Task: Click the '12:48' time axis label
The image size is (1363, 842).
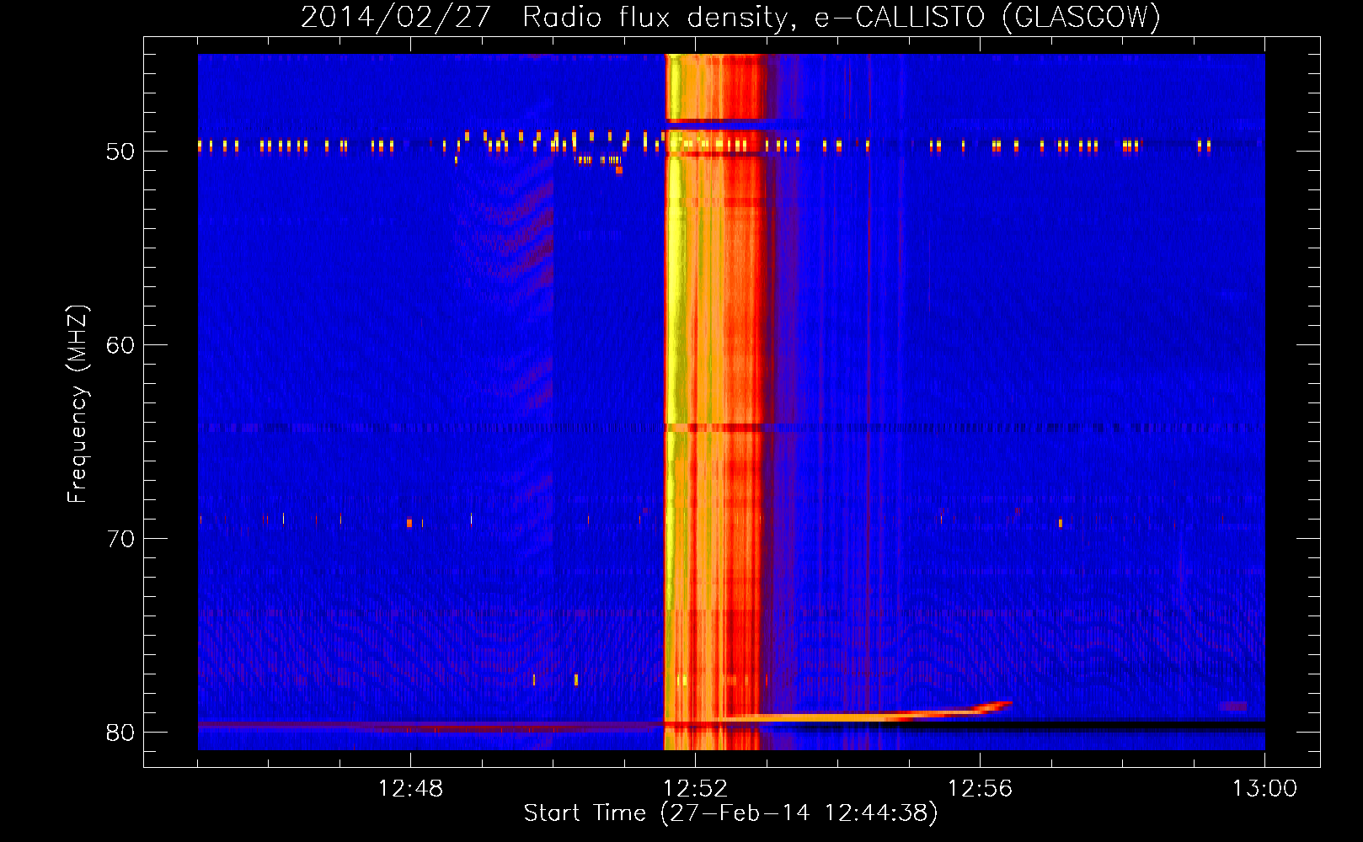Action: [410, 789]
